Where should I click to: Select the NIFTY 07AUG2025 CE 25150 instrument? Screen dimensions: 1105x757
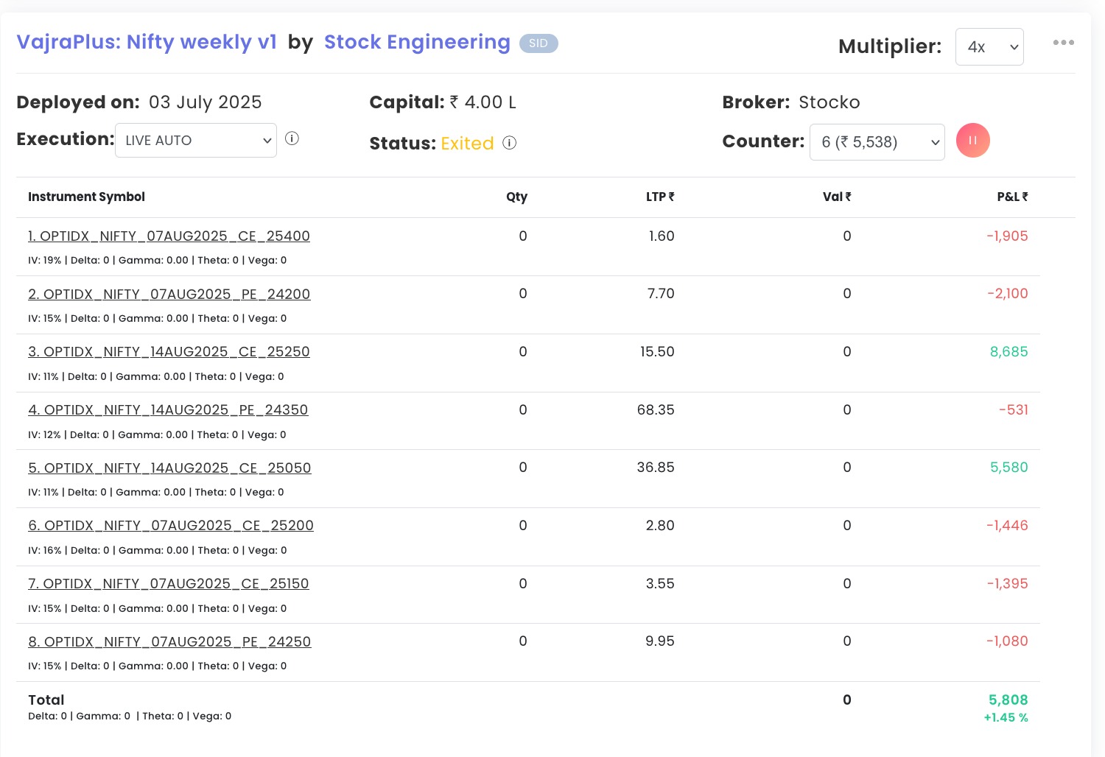169,584
